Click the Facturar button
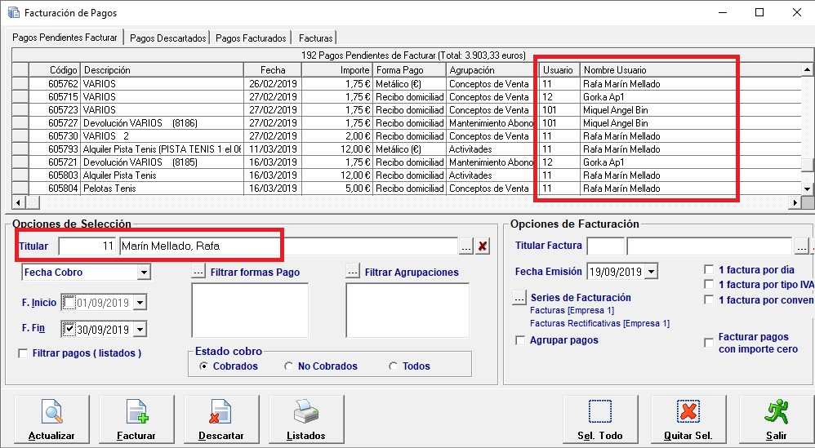The width and height of the screenshot is (815, 448). tap(136, 419)
